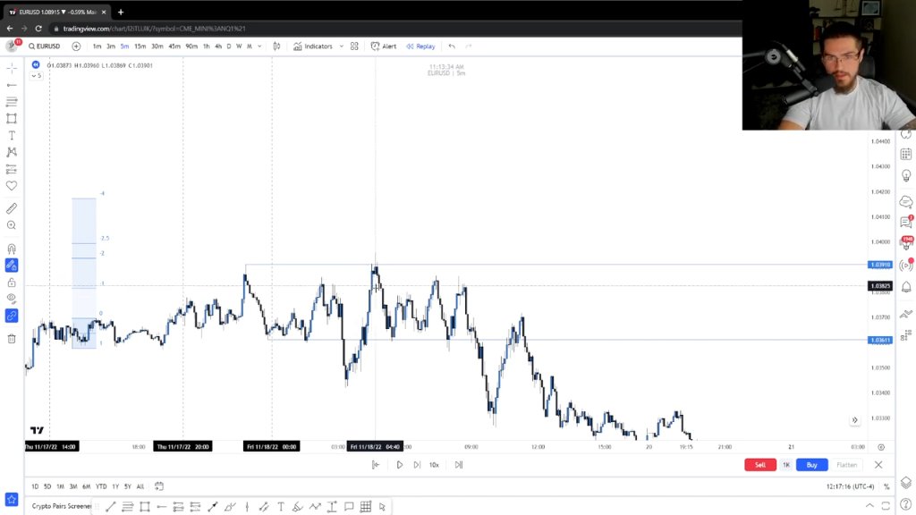Toggle the magnet snap mode
The height and width of the screenshot is (515, 916).
pos(11,249)
